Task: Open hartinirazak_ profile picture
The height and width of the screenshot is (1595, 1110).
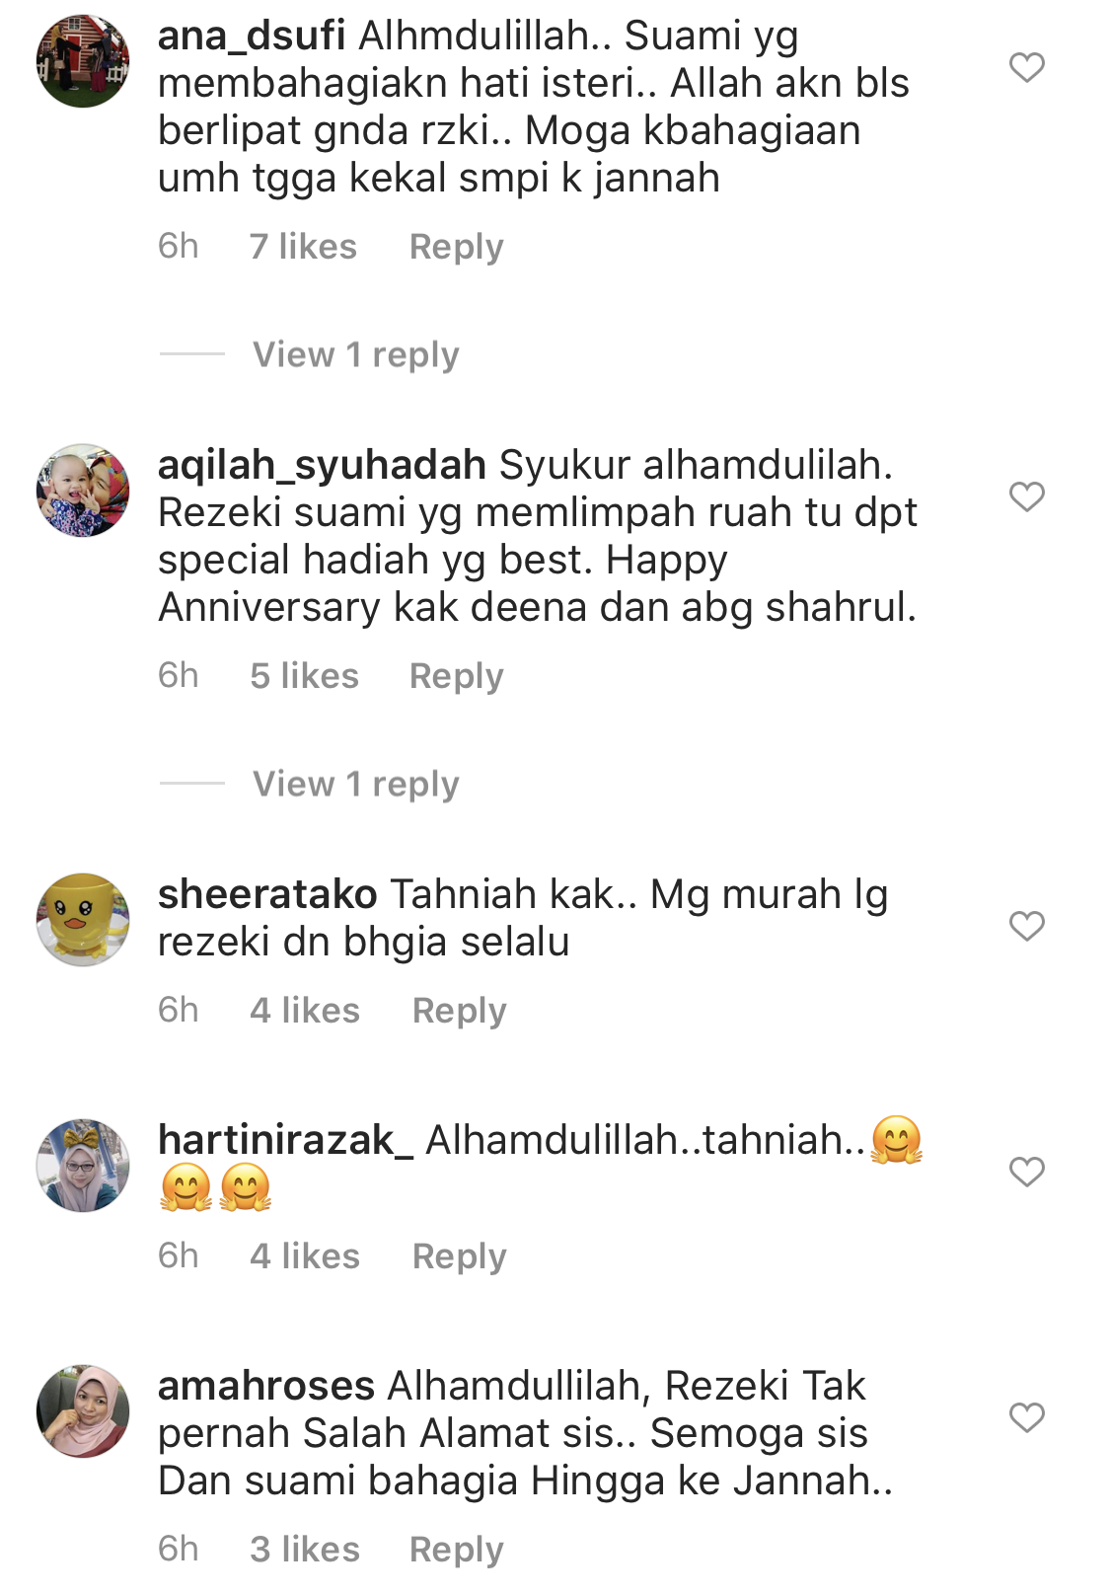Action: [83, 1166]
